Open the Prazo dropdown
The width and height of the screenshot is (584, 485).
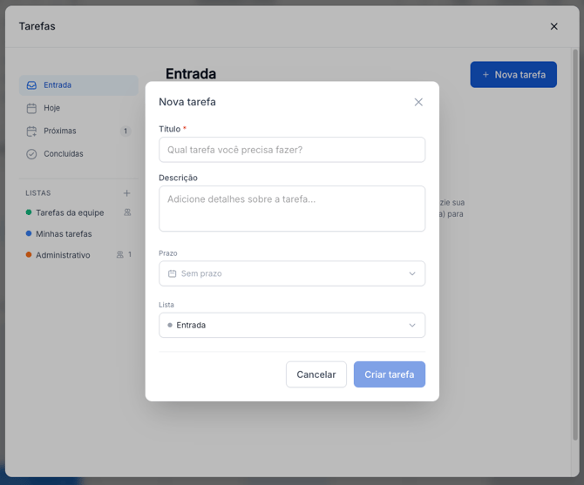coord(291,273)
